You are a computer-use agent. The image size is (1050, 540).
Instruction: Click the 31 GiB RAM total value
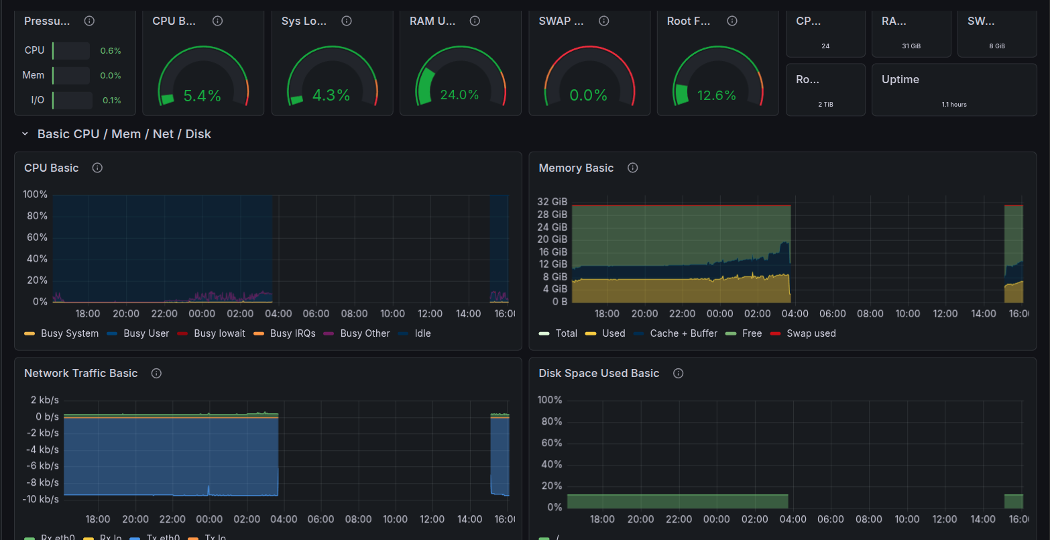coord(911,46)
